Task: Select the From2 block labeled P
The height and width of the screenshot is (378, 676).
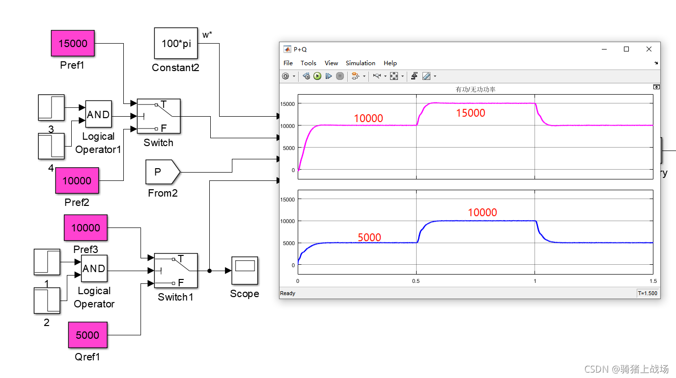Action: 163,172
